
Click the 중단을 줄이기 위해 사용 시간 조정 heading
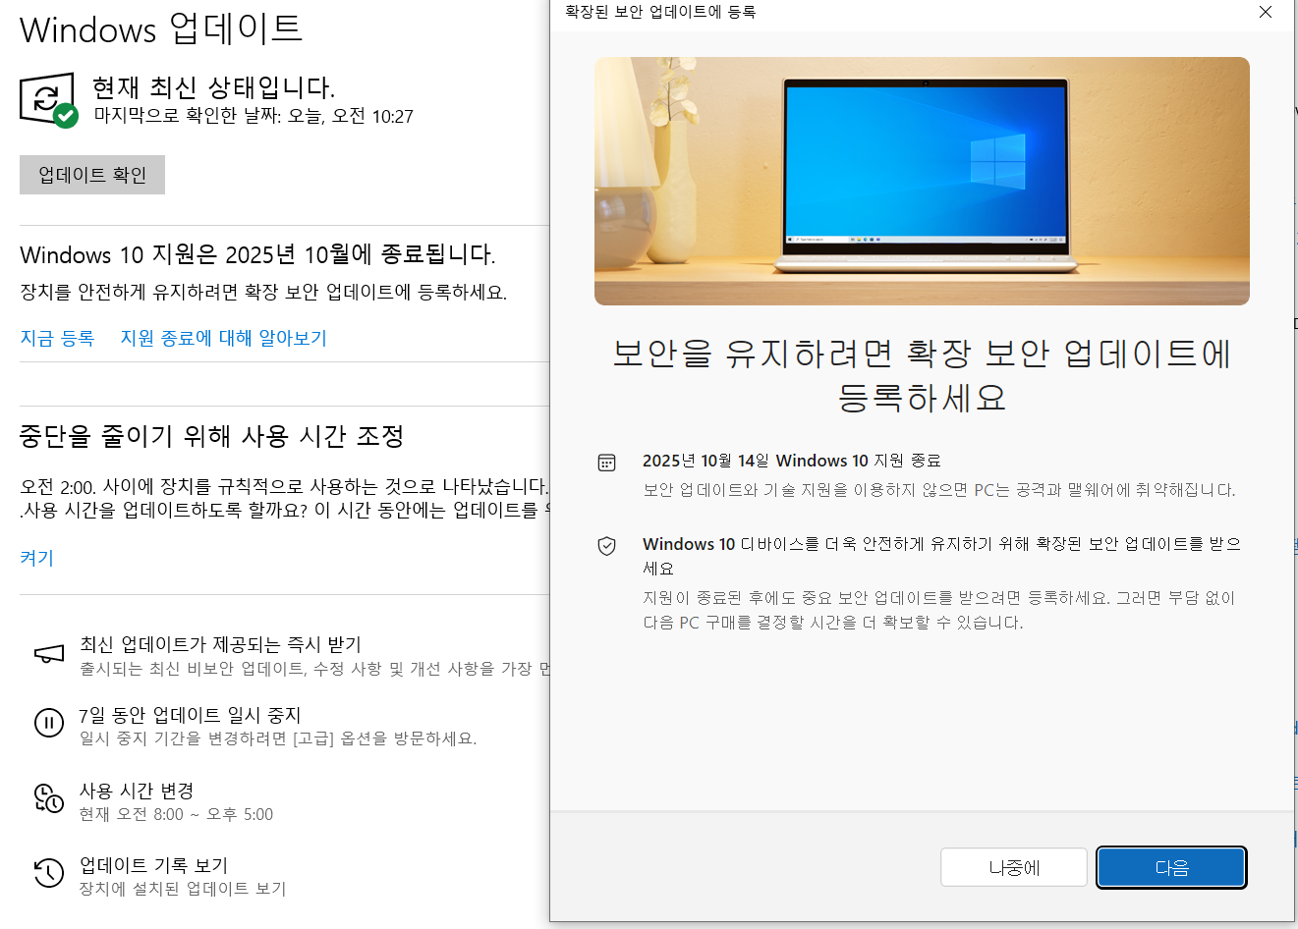click(x=212, y=436)
